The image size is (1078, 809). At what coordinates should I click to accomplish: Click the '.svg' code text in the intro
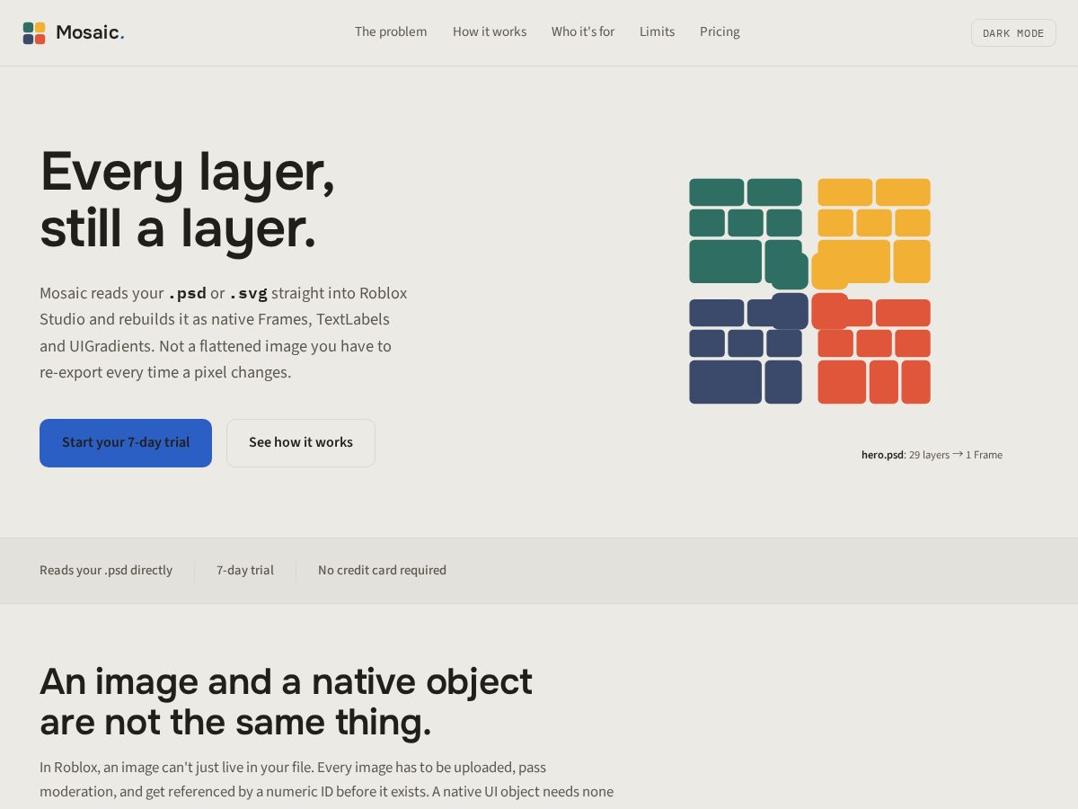point(248,294)
